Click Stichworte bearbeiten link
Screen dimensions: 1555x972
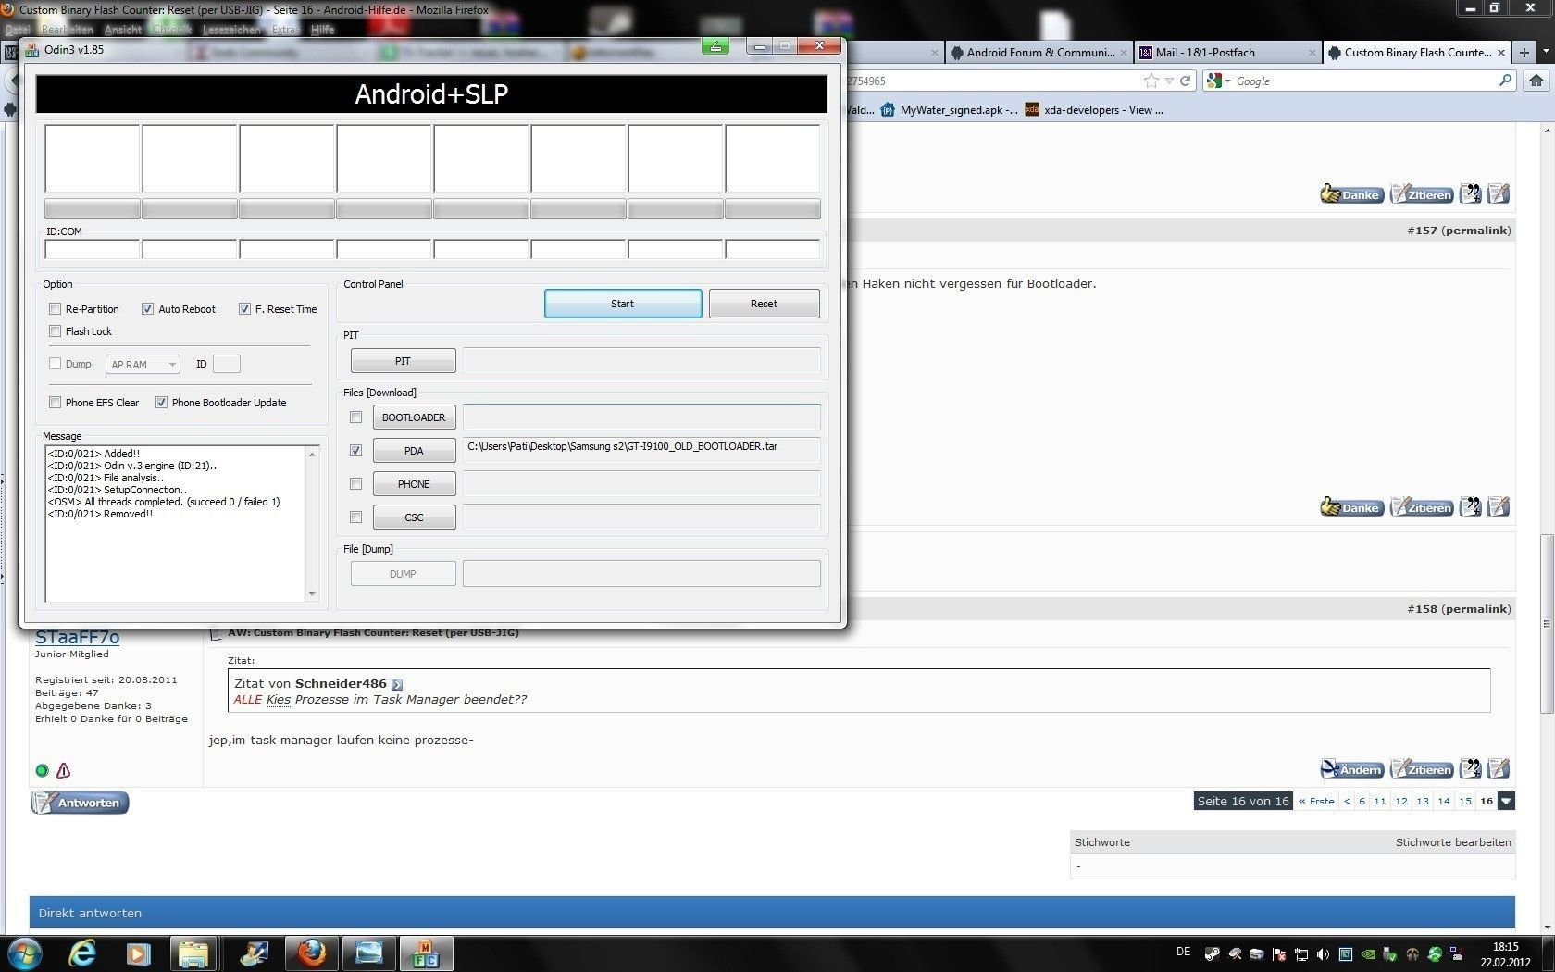click(x=1453, y=842)
